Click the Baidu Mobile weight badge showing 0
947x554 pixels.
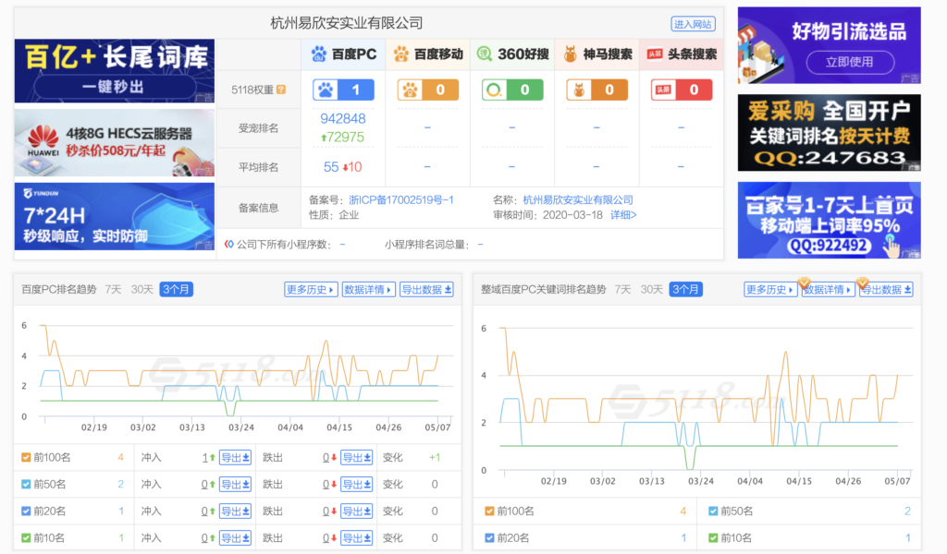[427, 90]
